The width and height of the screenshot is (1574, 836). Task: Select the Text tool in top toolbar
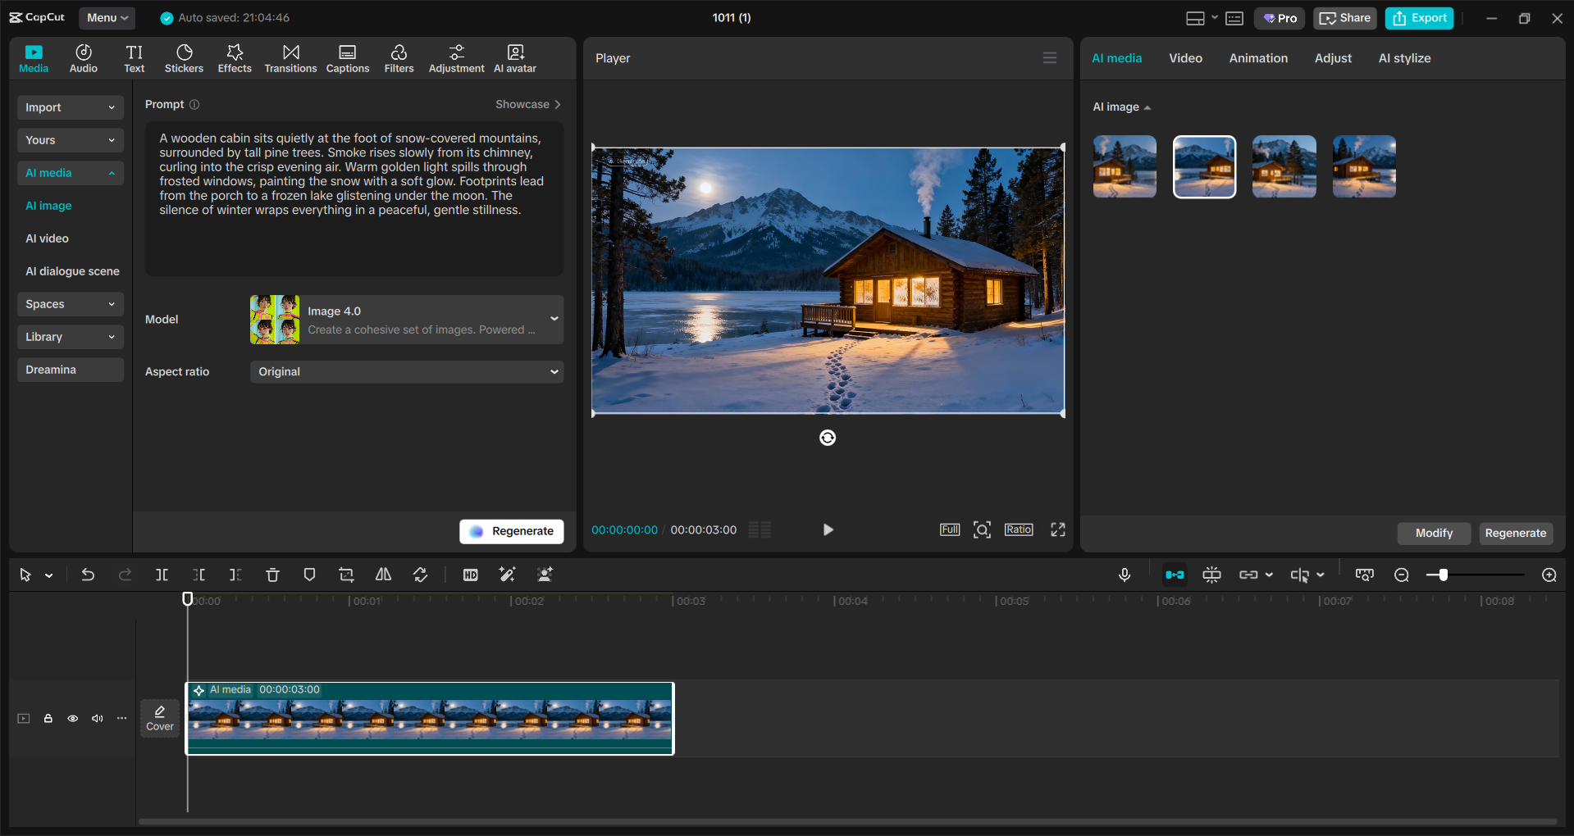click(134, 57)
